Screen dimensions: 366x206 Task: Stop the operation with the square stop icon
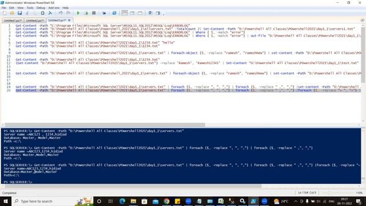94,13
